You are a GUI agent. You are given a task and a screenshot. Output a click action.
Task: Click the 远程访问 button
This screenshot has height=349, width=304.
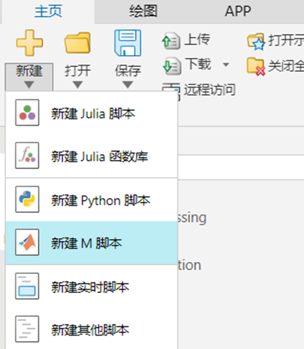coord(198,90)
